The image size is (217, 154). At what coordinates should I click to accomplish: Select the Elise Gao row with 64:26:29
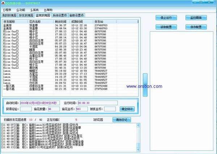tap(70, 47)
